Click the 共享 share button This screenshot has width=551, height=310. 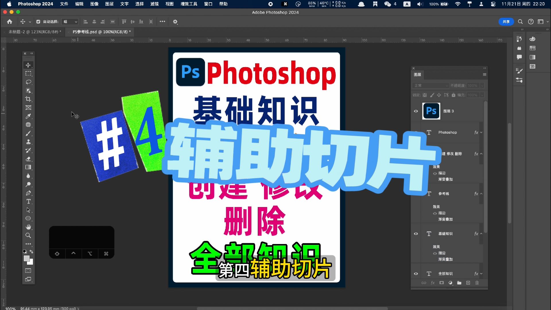coord(506,22)
